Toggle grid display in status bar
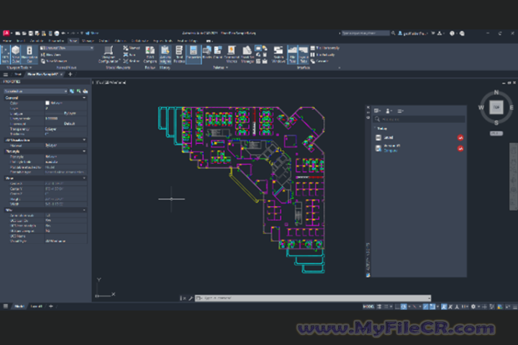 coord(380,307)
